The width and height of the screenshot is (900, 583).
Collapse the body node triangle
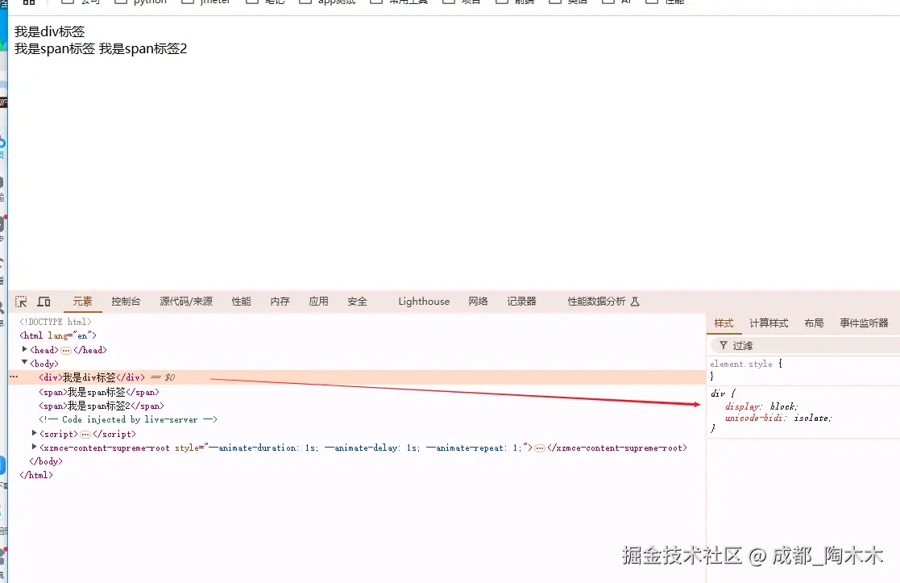(x=25, y=362)
